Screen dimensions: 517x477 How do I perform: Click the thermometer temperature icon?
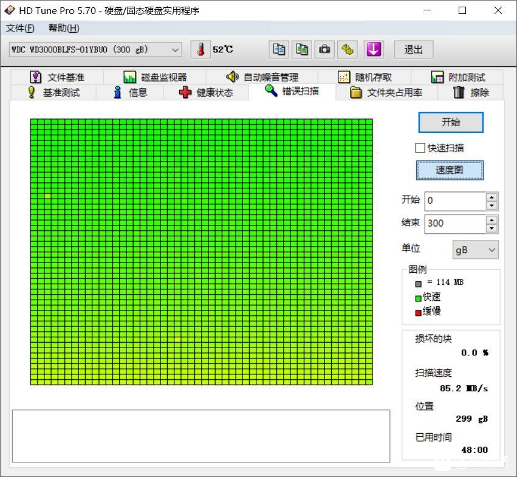(200, 50)
